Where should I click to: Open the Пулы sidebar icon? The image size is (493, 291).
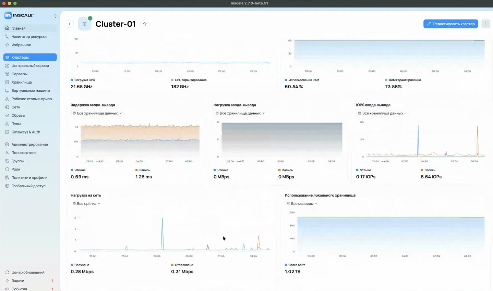(x=7, y=124)
